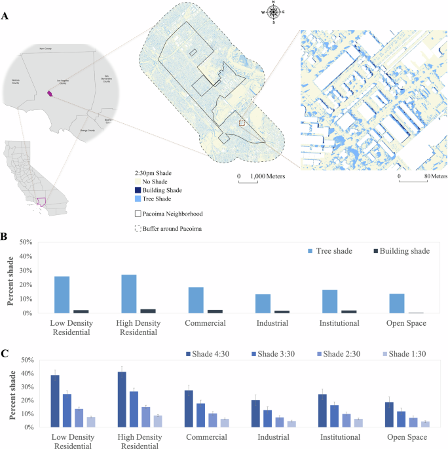Click the building shade bar for High Density Residential, chart B
This screenshot has height=449, width=448.
(x=148, y=311)
